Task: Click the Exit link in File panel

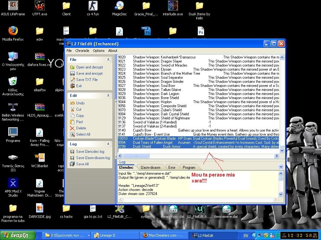Action: click(79, 86)
